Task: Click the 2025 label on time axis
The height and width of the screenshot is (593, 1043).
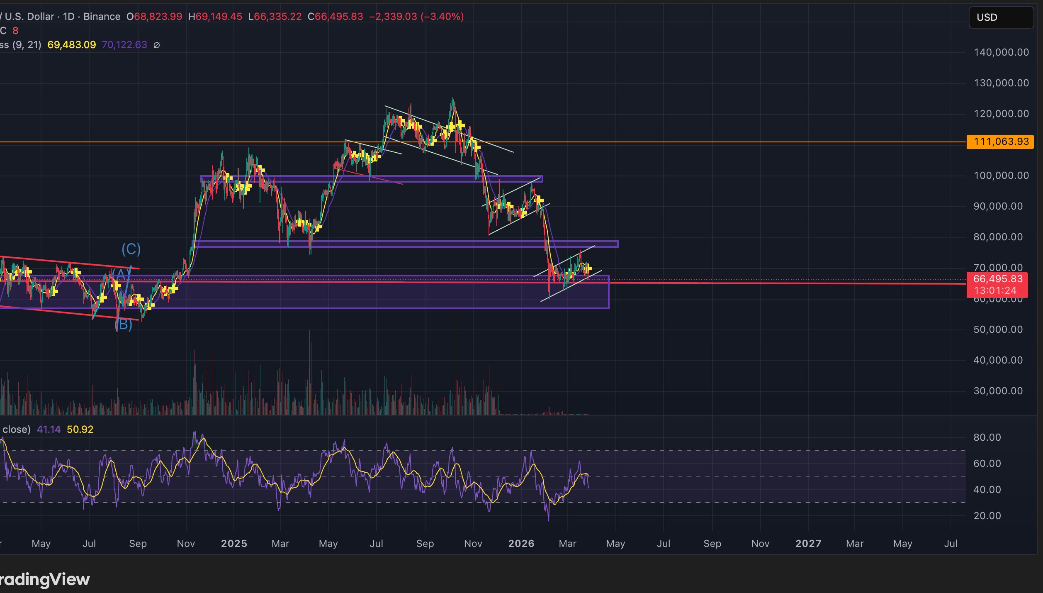Action: 234,544
